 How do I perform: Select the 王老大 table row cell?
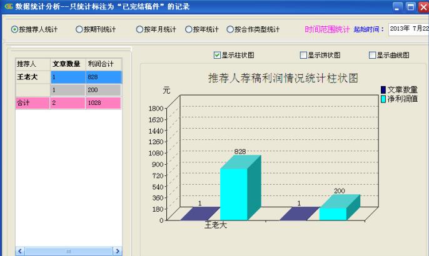click(33, 77)
